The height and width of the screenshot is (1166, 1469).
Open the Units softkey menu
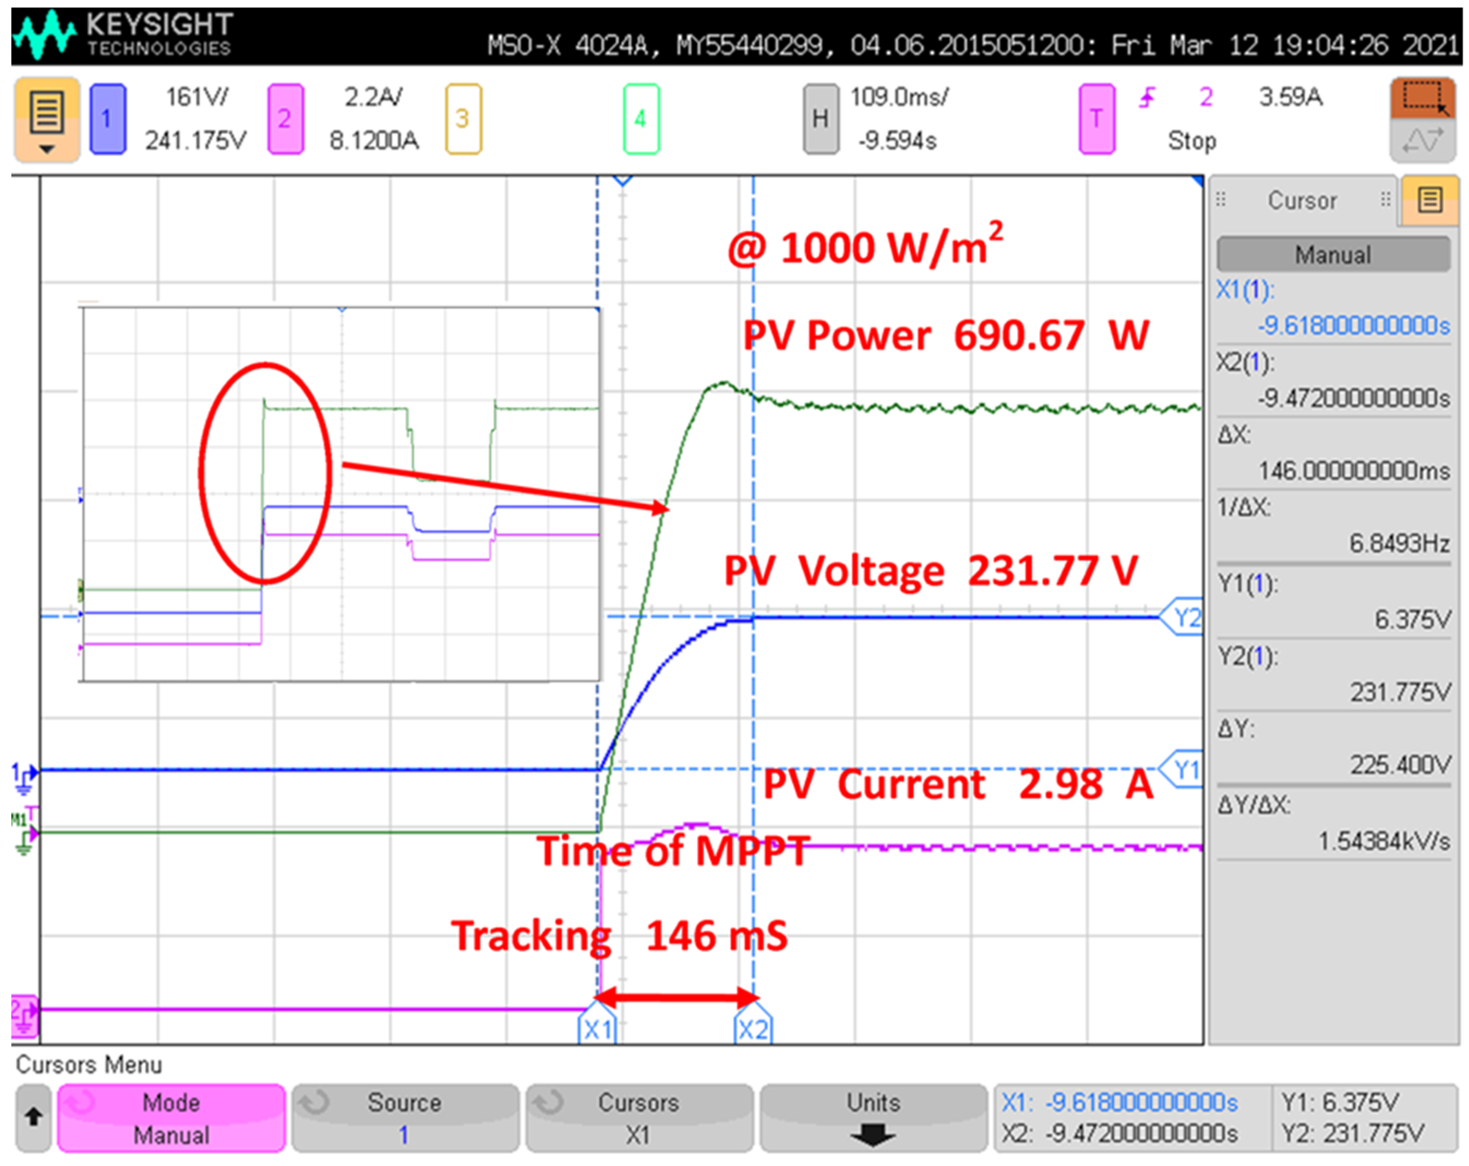(x=873, y=1119)
